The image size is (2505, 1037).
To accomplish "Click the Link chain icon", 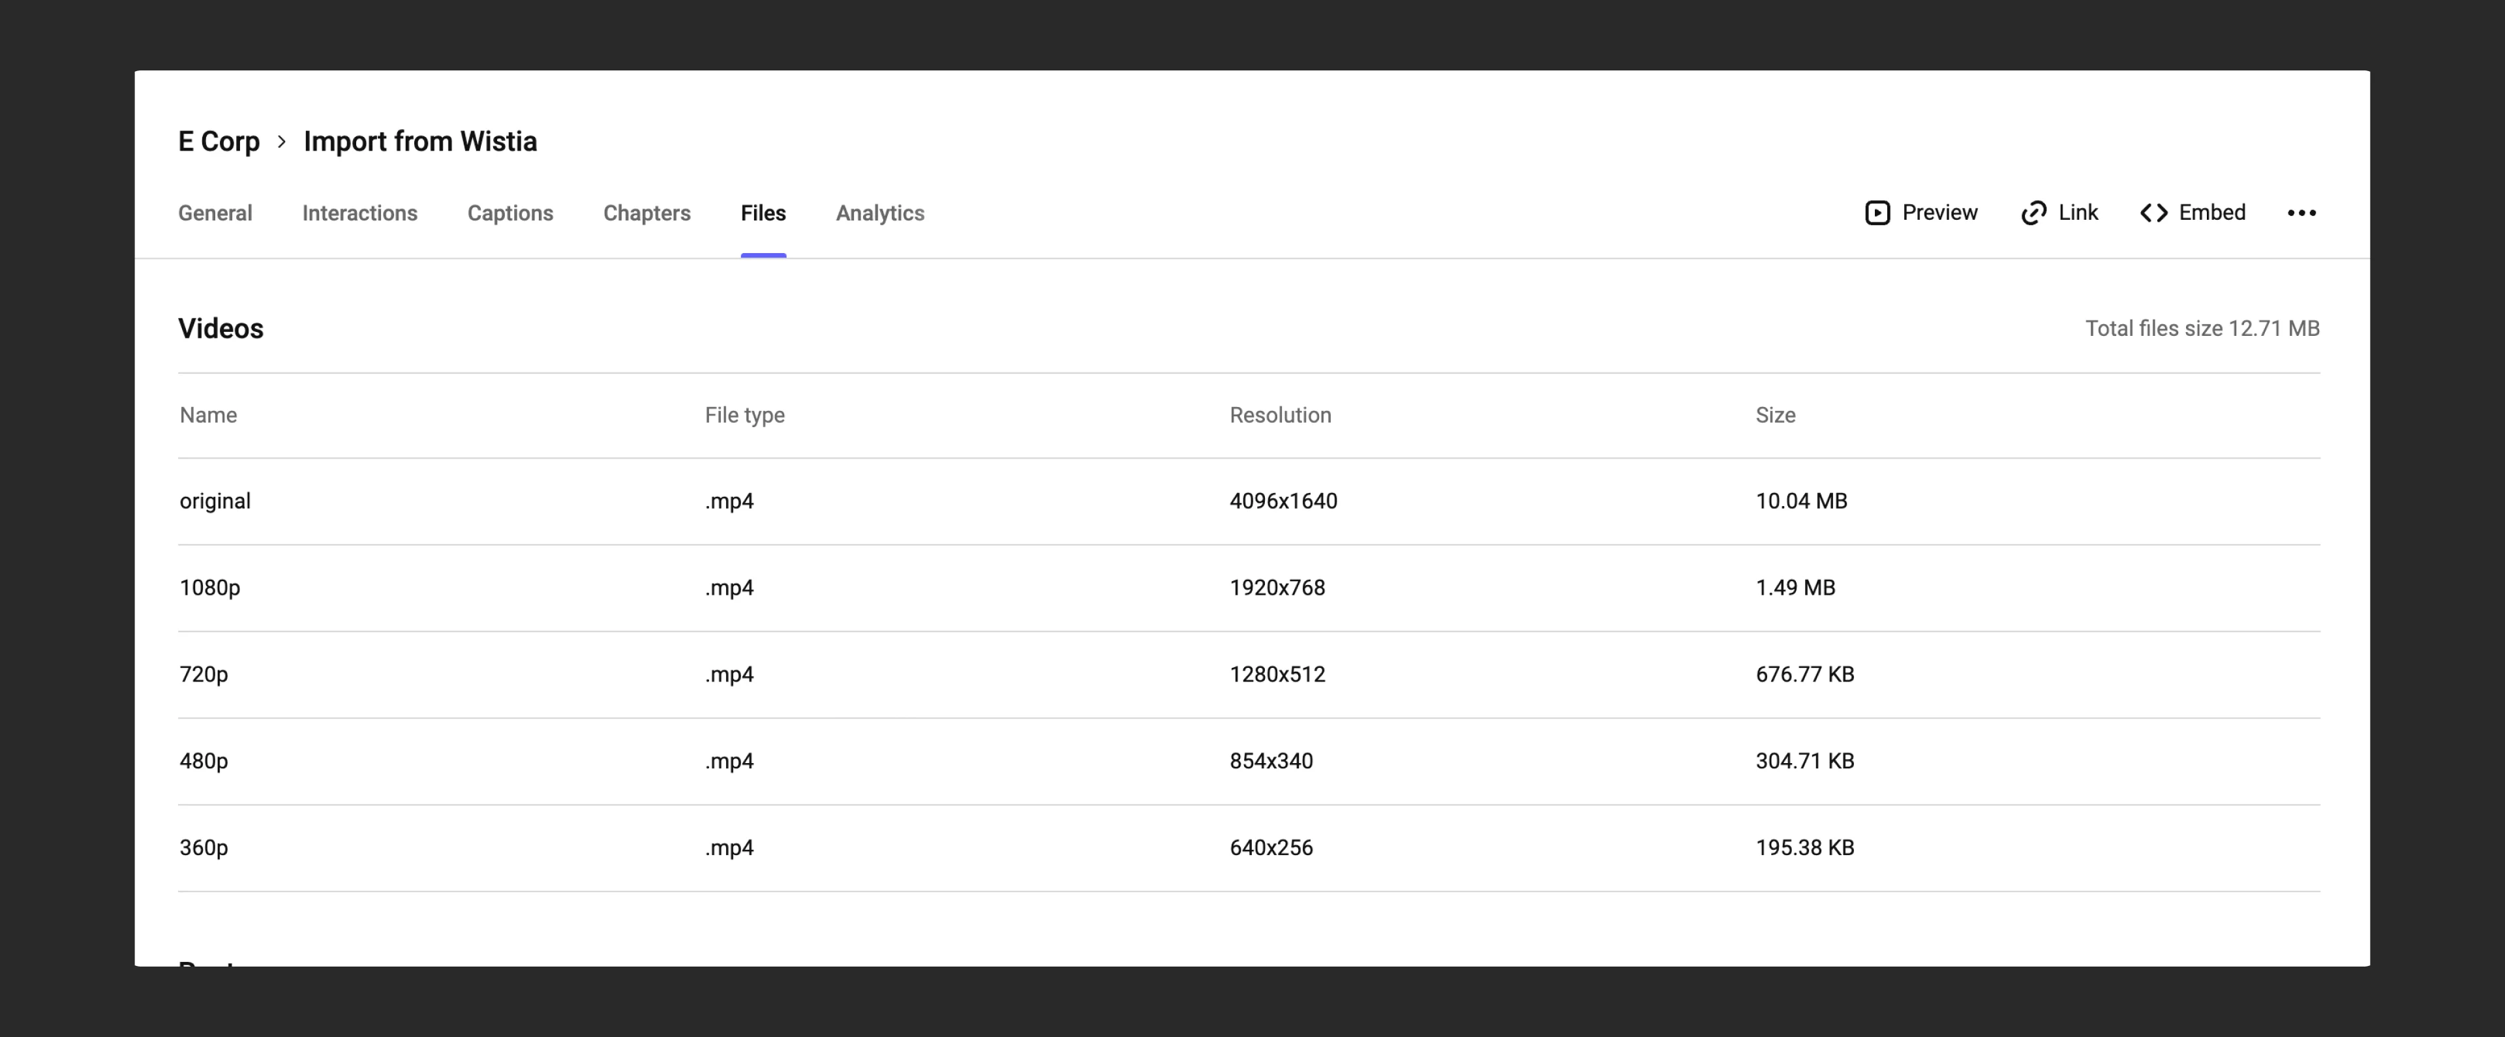I will tap(2033, 213).
